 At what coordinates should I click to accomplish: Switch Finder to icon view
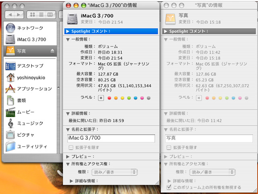coord(32,14)
